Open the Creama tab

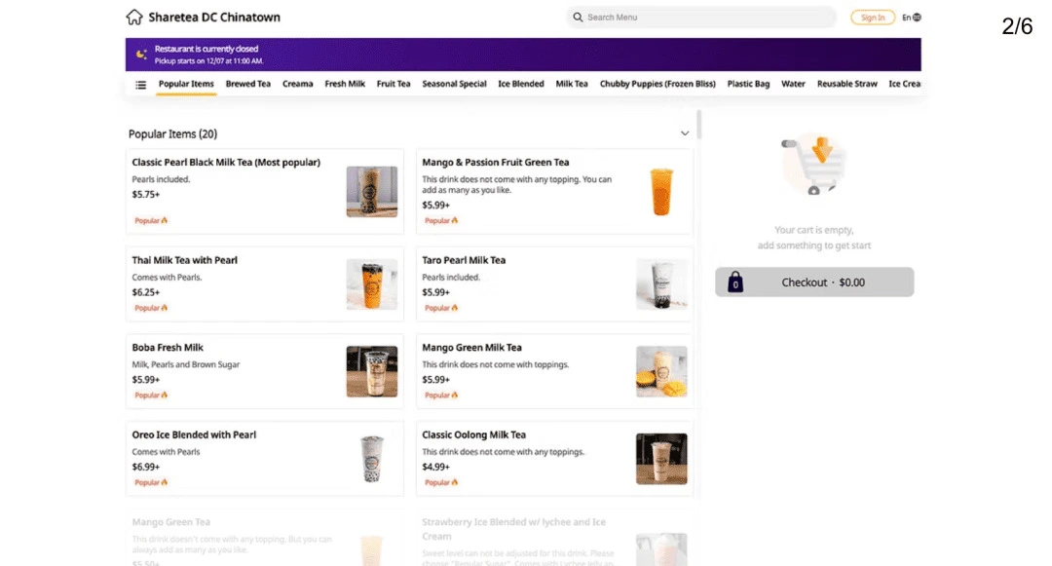tap(297, 84)
